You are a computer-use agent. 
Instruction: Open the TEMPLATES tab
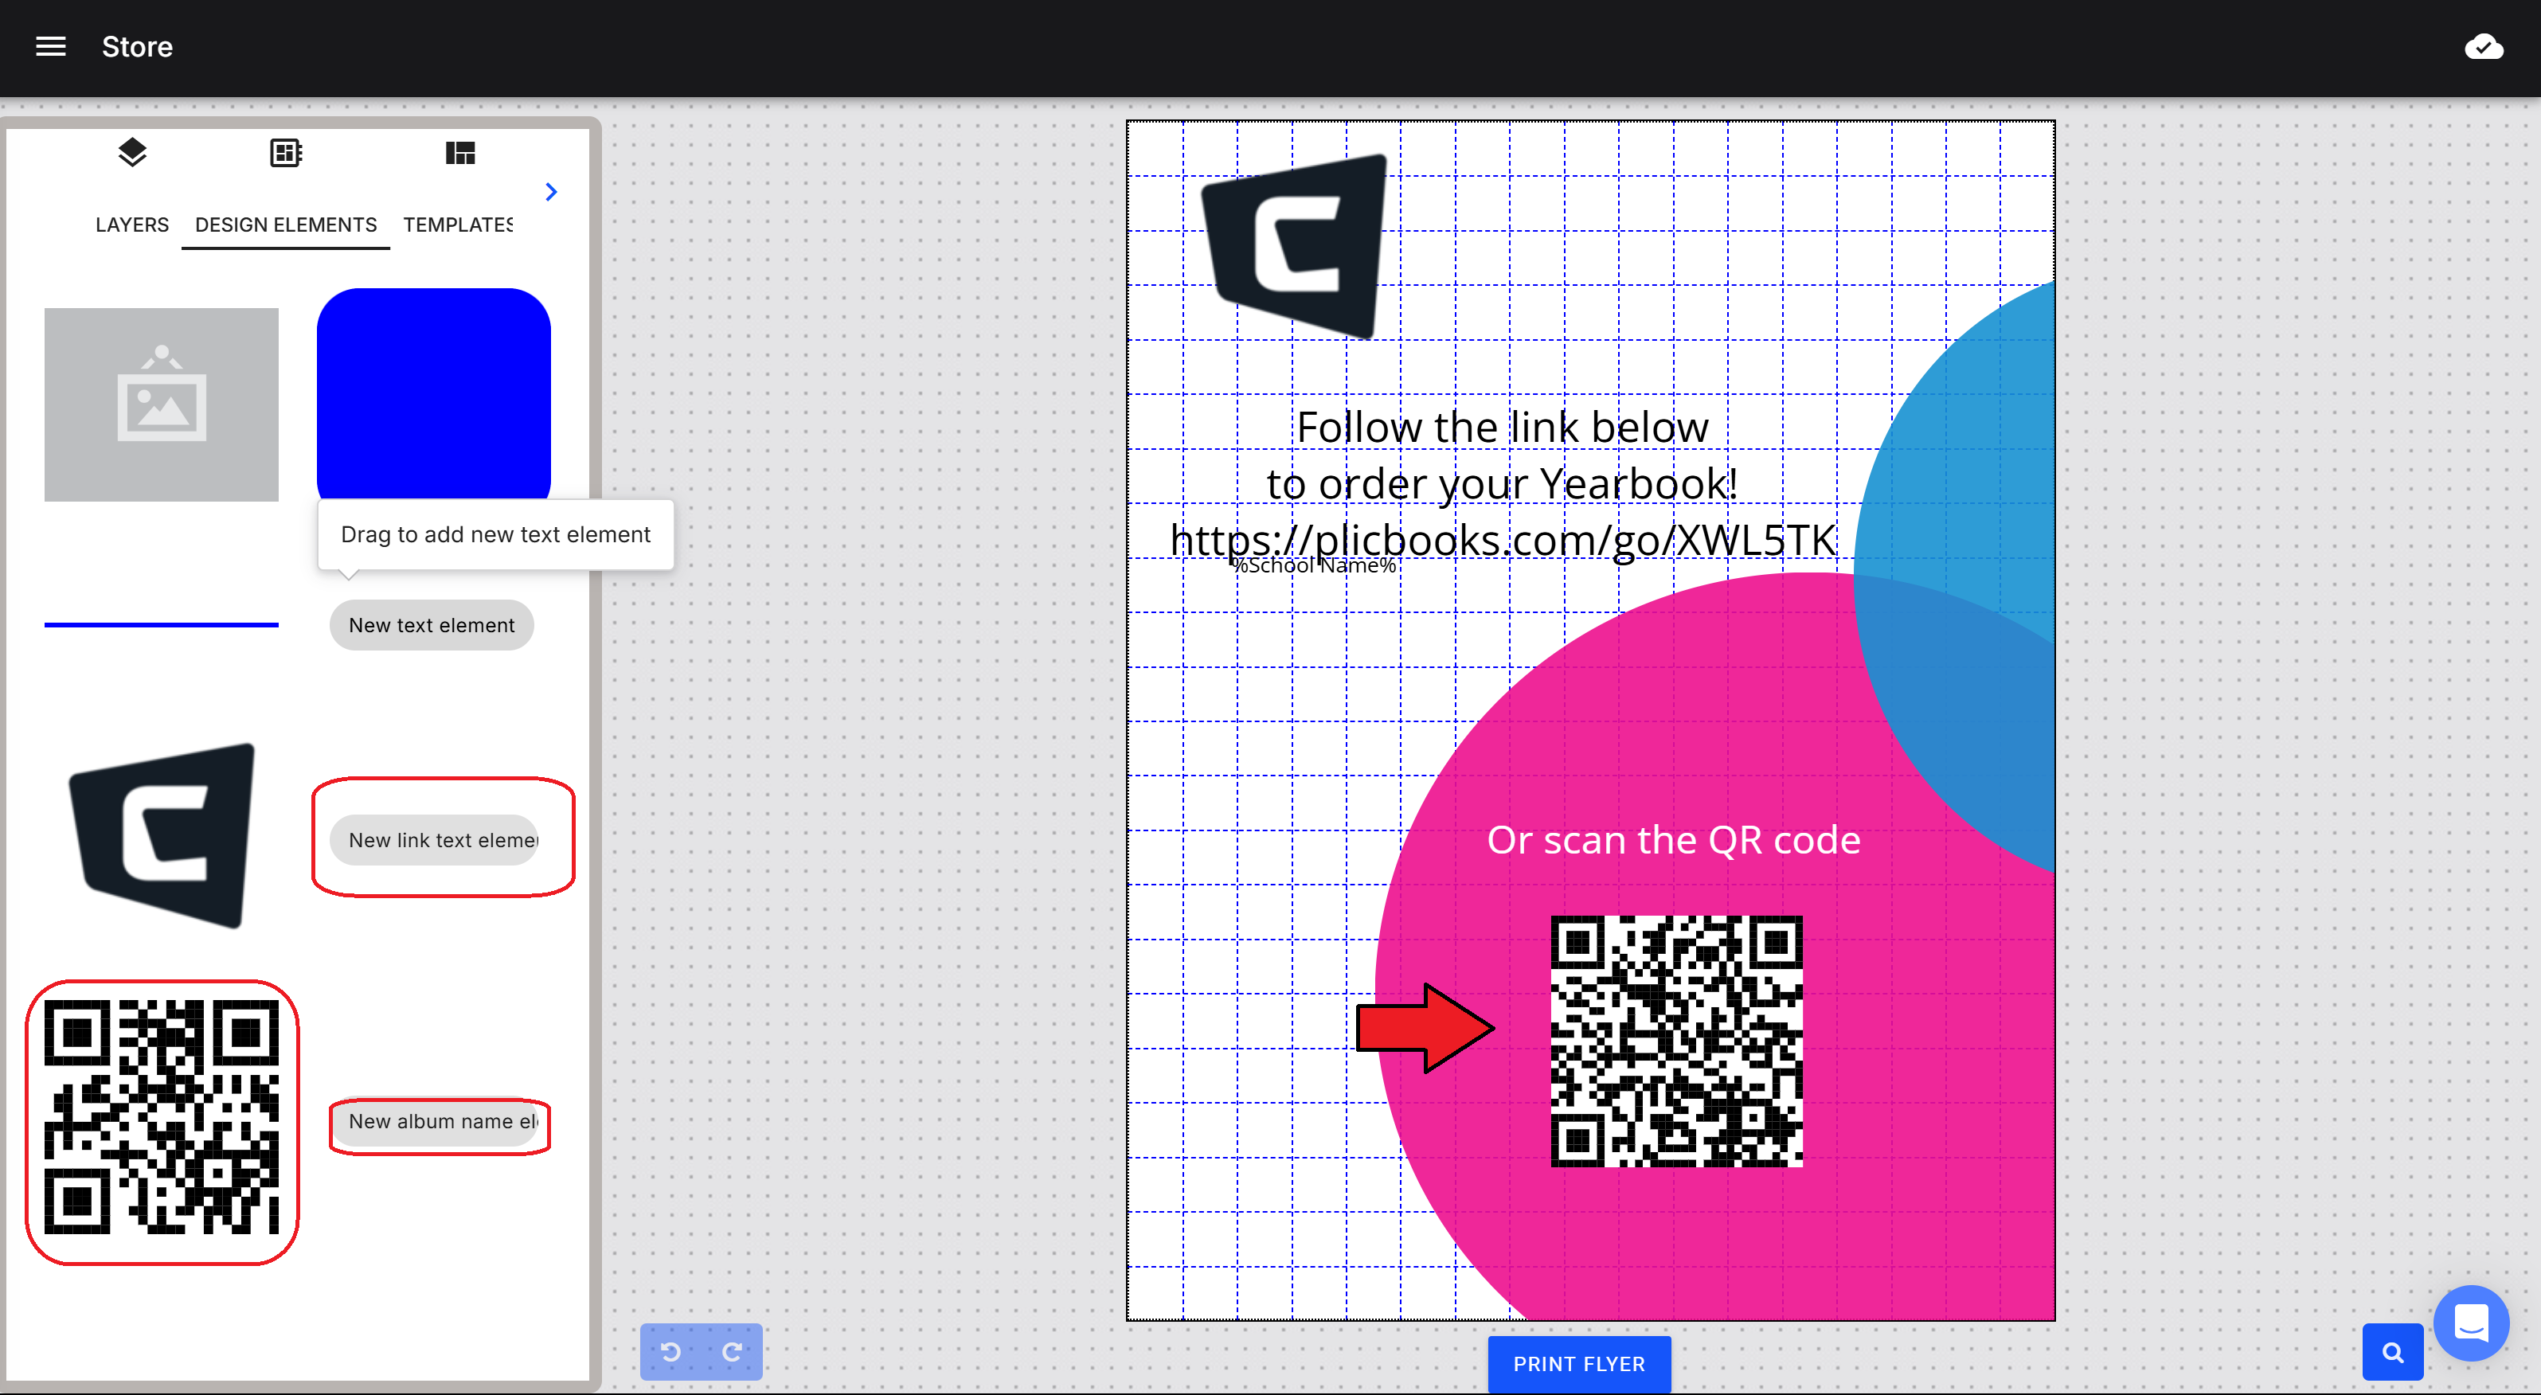point(458,225)
